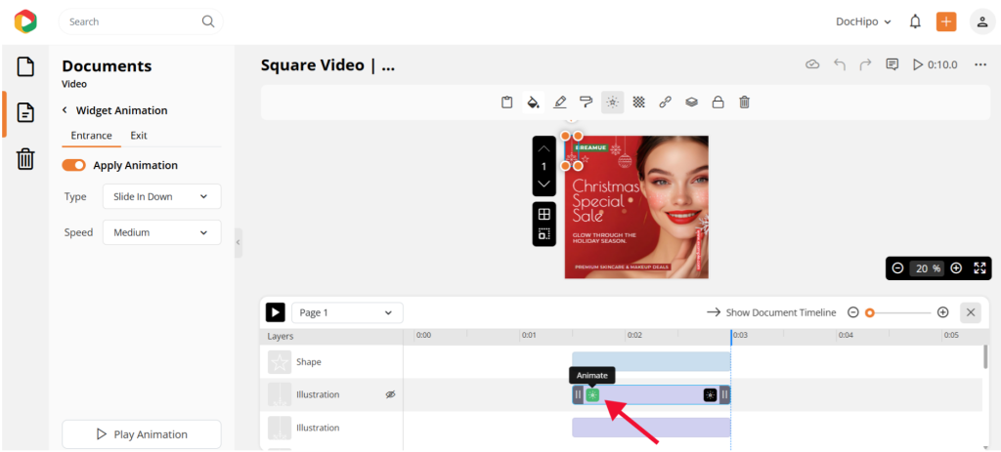Click the trash delete icon in toolbar

pos(744,102)
